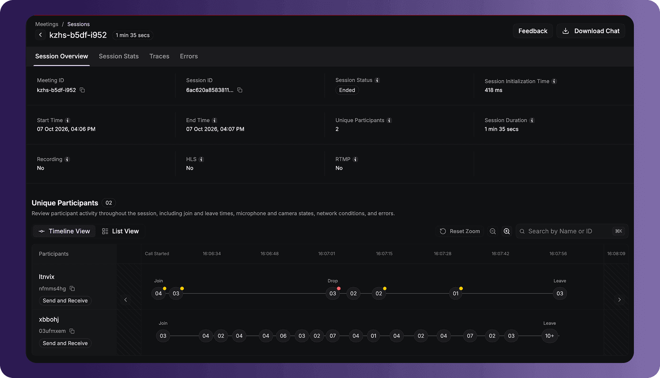The width and height of the screenshot is (660, 378).
Task: Open info icon next to Session Status
Action: [x=377, y=80]
